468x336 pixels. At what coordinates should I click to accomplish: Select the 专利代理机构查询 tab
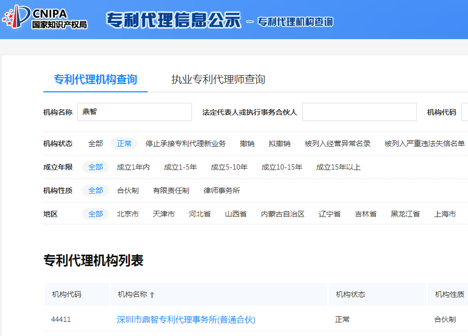(95, 79)
